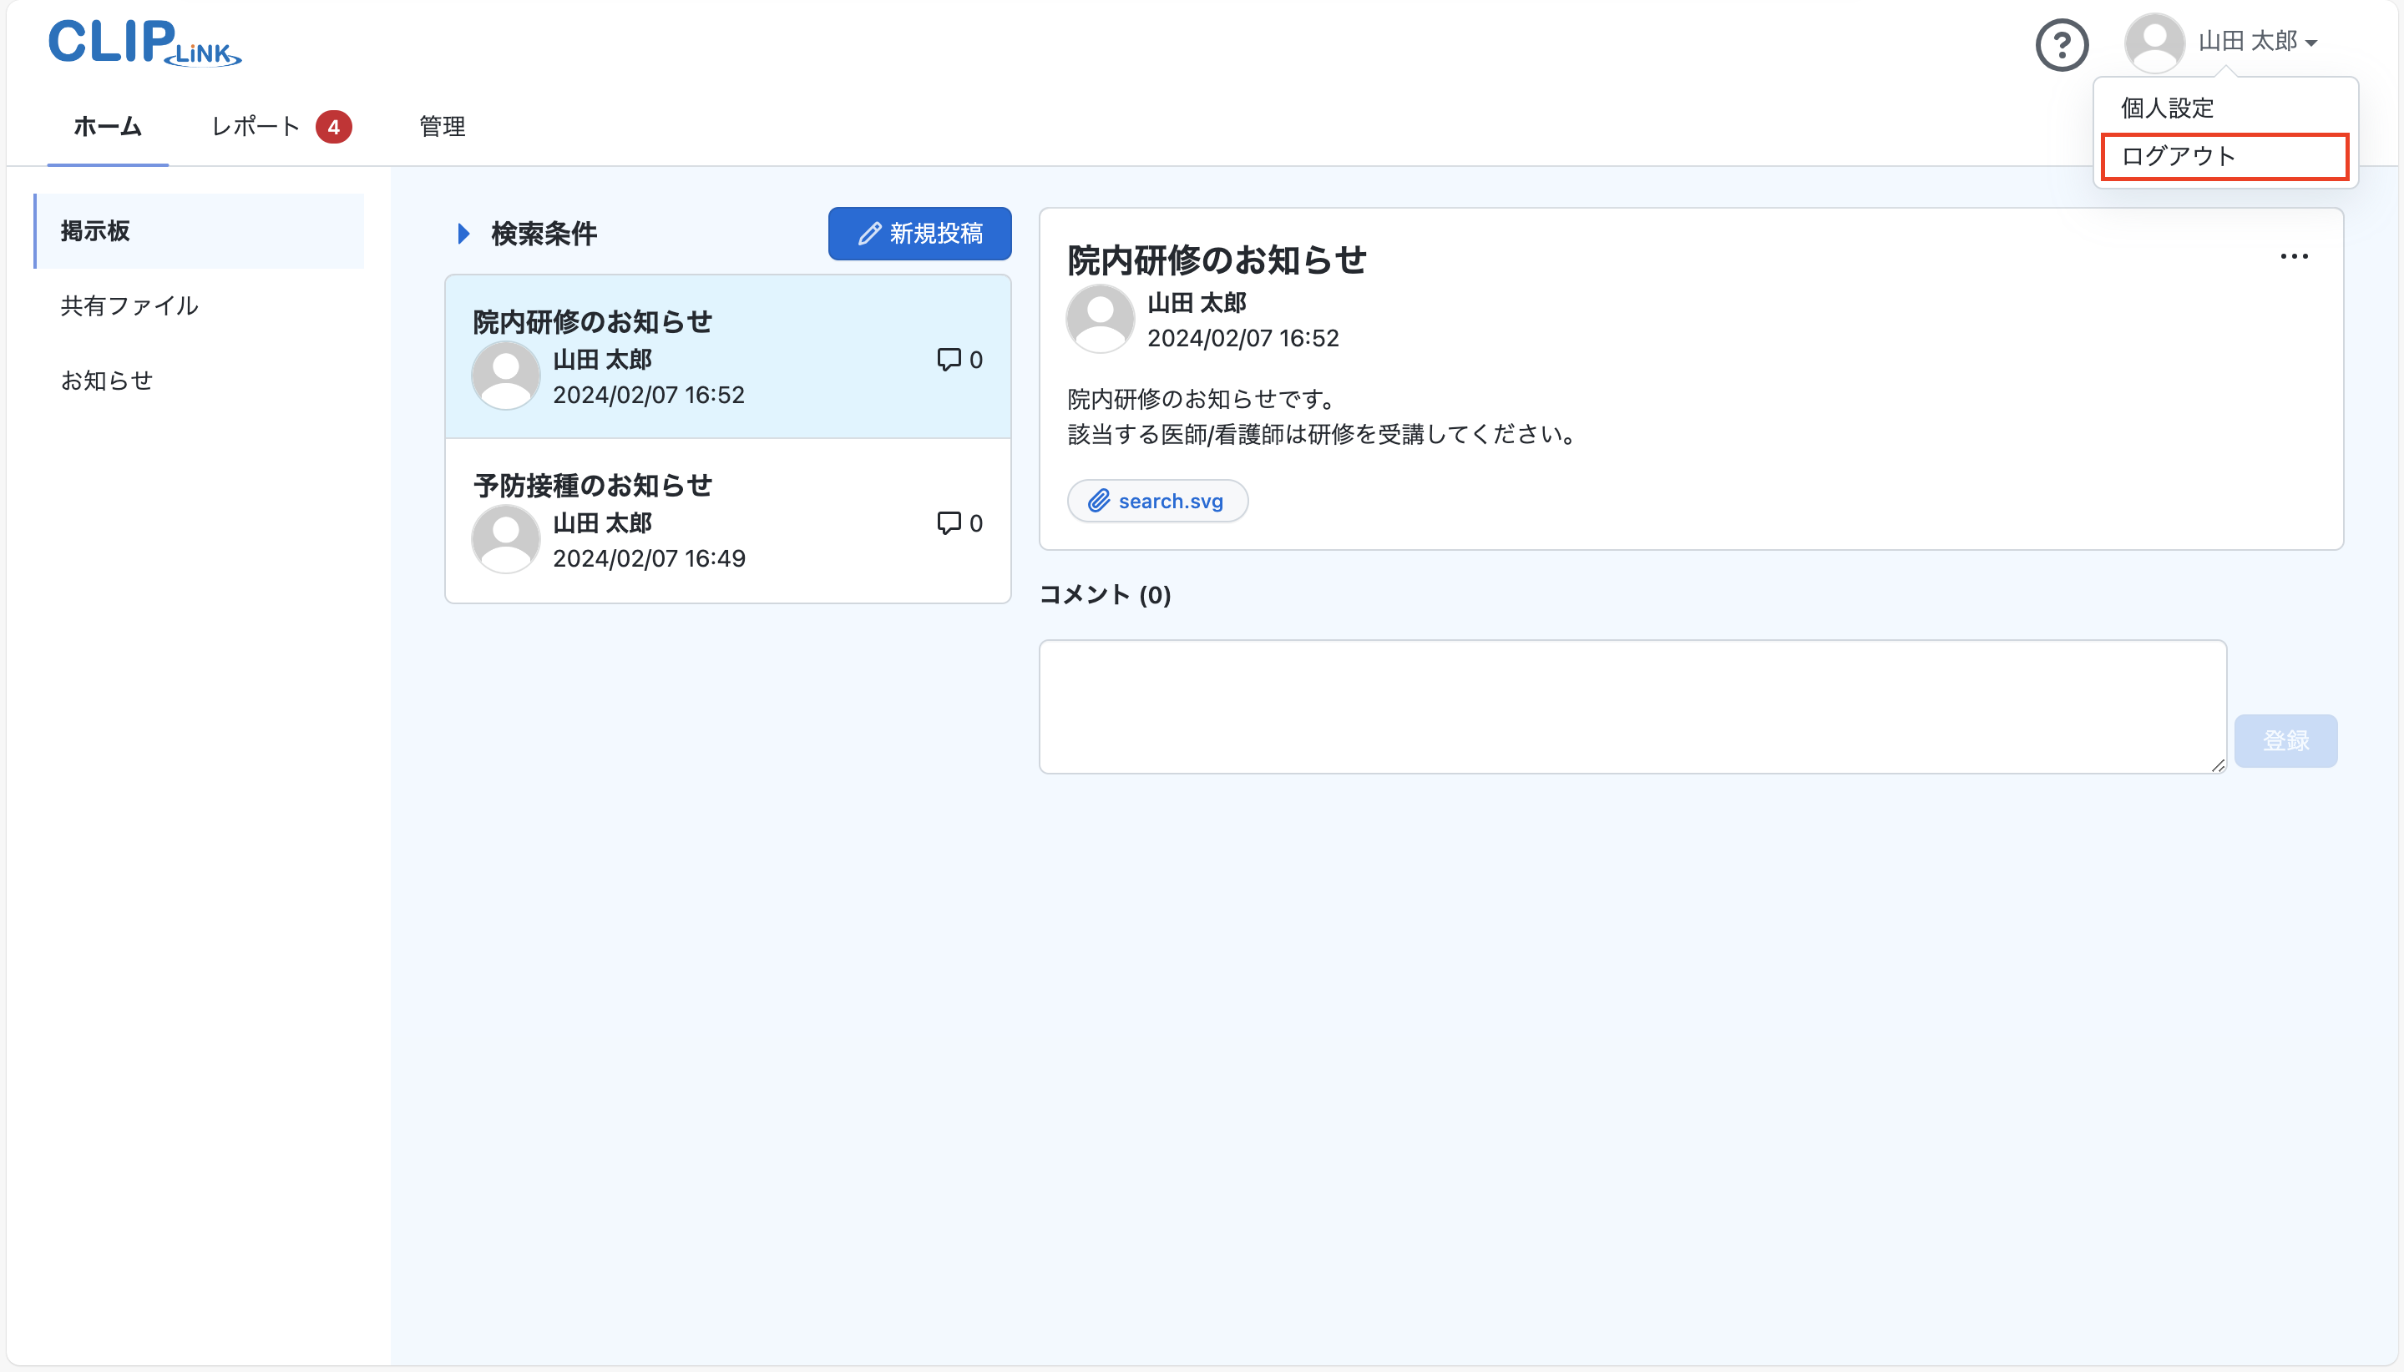Click the avatar in the 予防接種のお知らせ list item
Image resolution: width=2404 pixels, height=1372 pixels.
(x=505, y=537)
